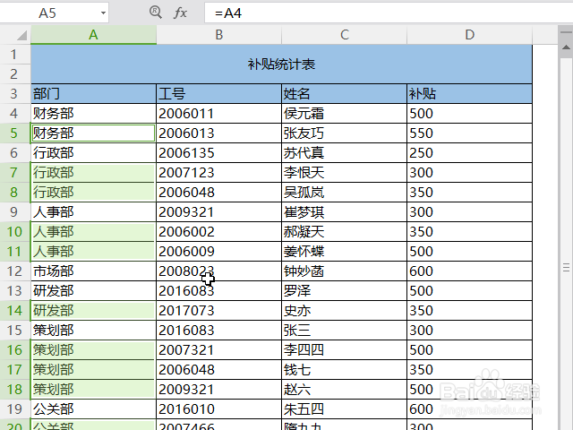The height and width of the screenshot is (430, 573).
Task: Click header cell 工号
Action: (218, 94)
